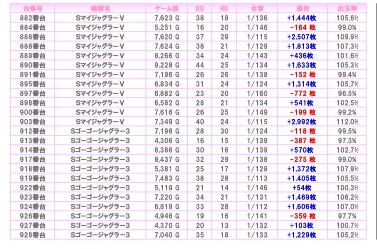
Task: Click the 109.9% payout rate
Action: 347,37
